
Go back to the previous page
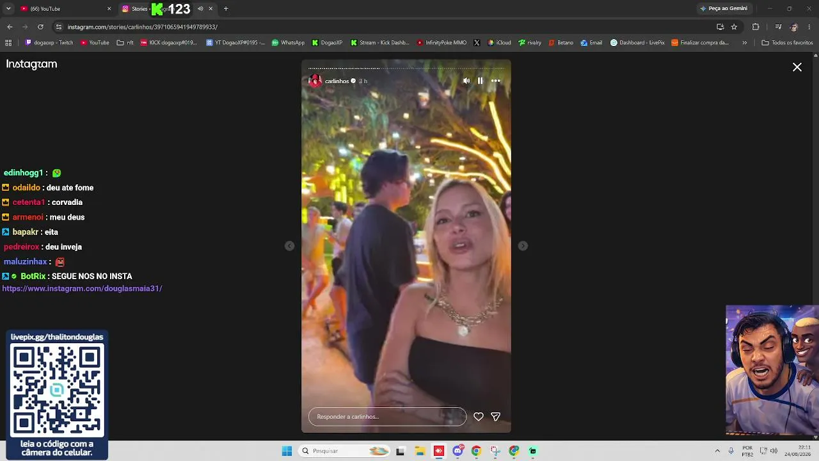[x=10, y=27]
